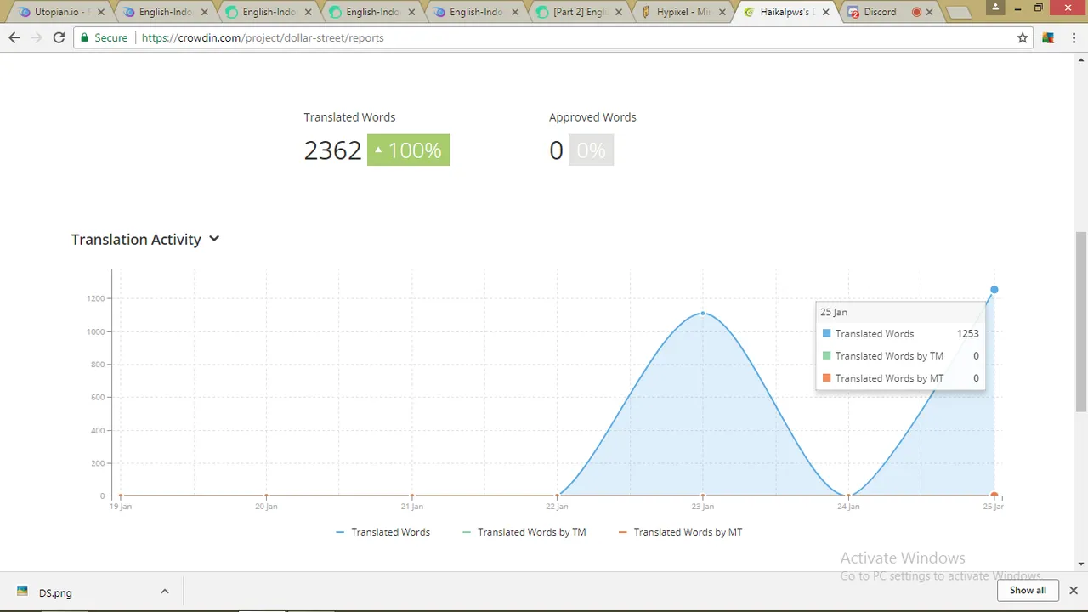The height and width of the screenshot is (612, 1088).
Task: Open the Chrome three-dot menu
Action: [x=1073, y=37]
